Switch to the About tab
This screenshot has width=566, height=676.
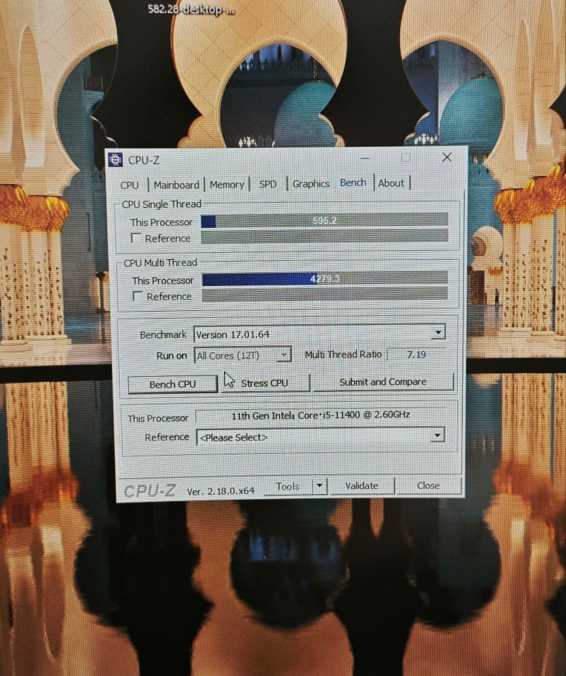[x=392, y=183]
